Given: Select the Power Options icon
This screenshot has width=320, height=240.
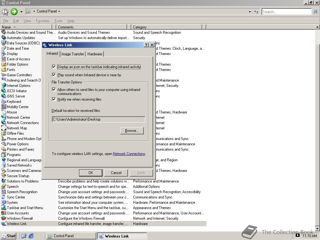Looking at the screenshot, I should click(x=4, y=144).
